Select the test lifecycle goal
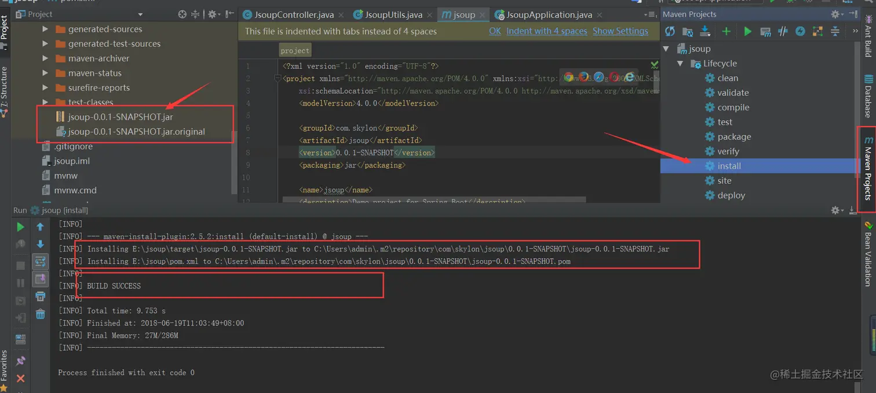This screenshot has width=876, height=393. pos(718,122)
